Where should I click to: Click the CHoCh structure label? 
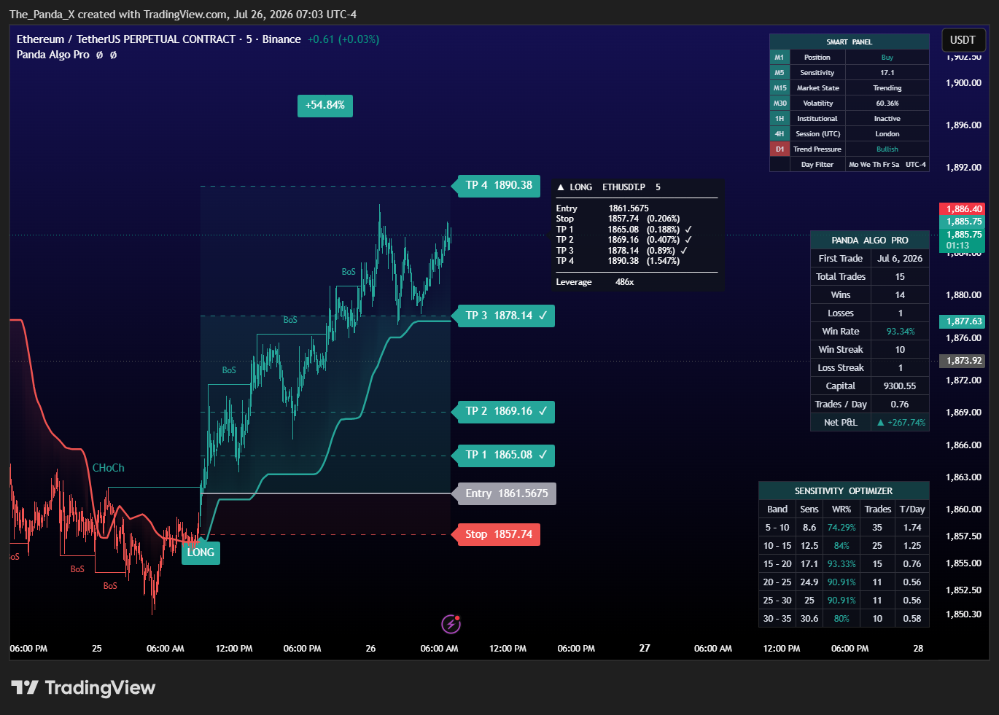click(x=109, y=468)
